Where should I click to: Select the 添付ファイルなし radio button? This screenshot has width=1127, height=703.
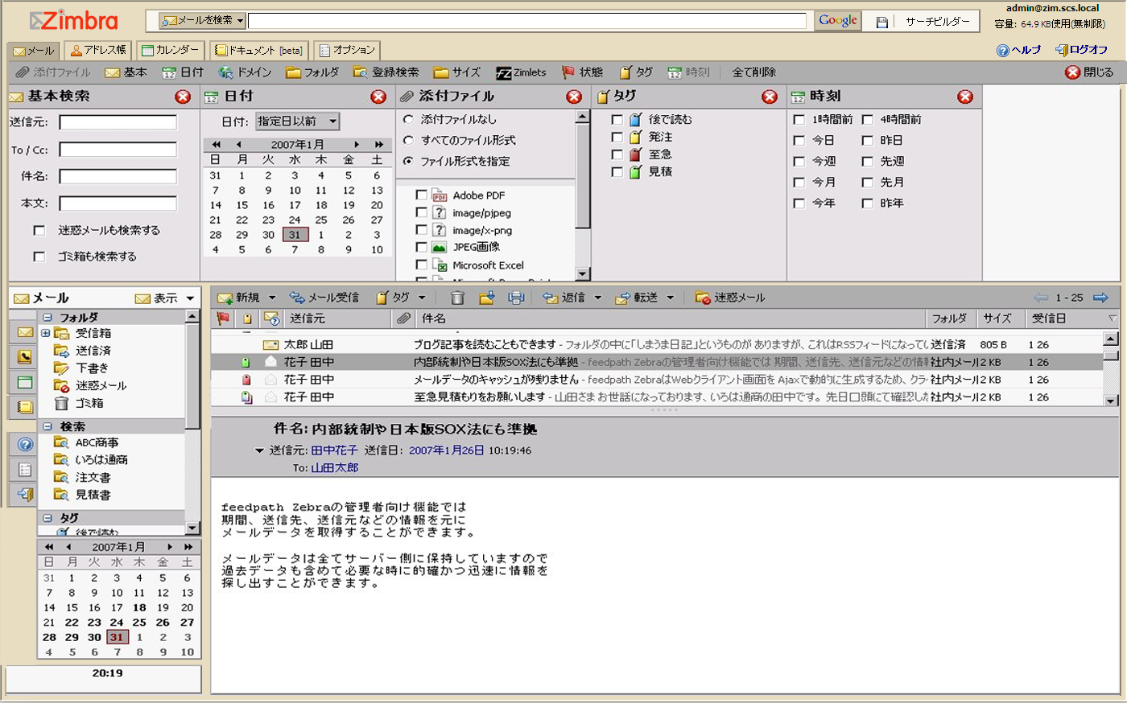[408, 119]
